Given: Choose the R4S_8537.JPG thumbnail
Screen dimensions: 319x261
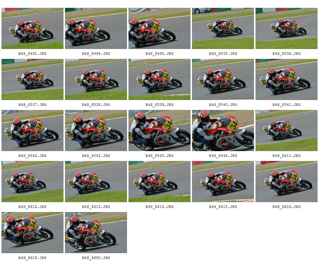Looking at the screenshot, I should pyautogui.click(x=32, y=79).
